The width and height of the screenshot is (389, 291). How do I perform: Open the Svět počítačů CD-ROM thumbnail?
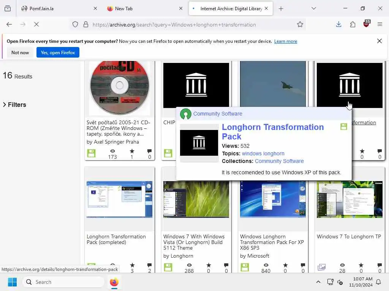pyautogui.click(x=119, y=88)
